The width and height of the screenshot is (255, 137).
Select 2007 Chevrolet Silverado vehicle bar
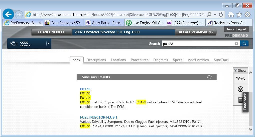(x=124, y=32)
